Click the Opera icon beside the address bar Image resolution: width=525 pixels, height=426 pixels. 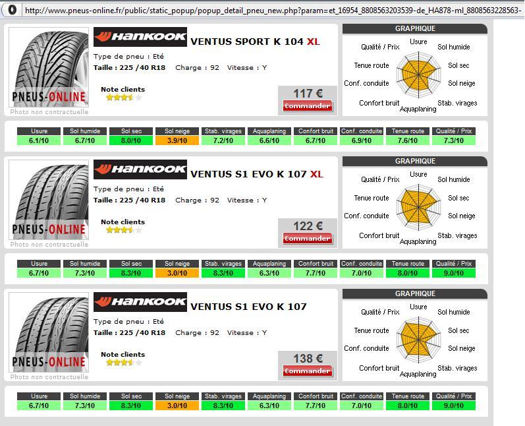pyautogui.click(x=12, y=10)
